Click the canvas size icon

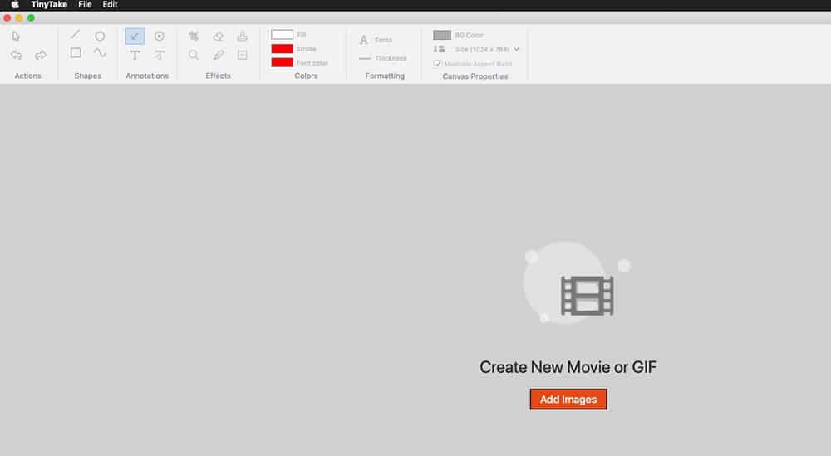coord(440,49)
